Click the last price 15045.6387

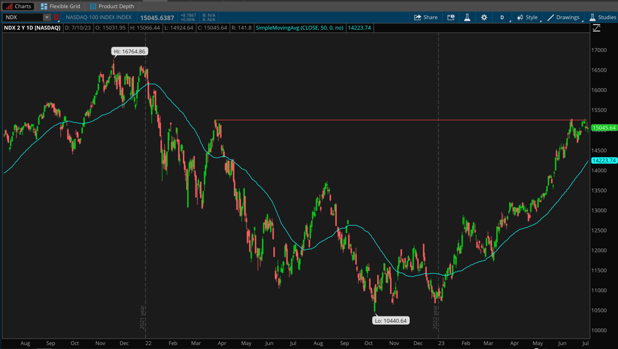(x=157, y=18)
